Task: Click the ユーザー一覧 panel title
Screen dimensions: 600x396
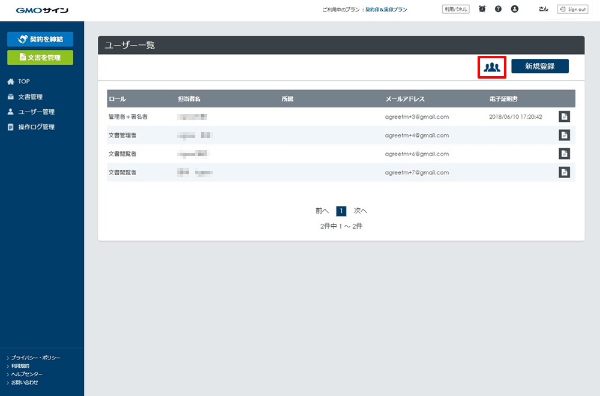Action: tap(130, 45)
